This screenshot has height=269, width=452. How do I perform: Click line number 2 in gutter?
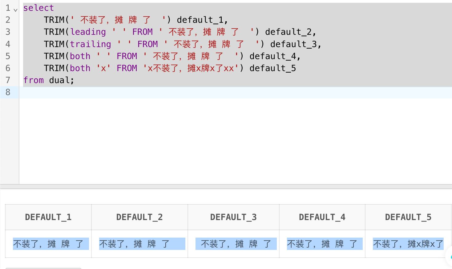click(x=8, y=20)
